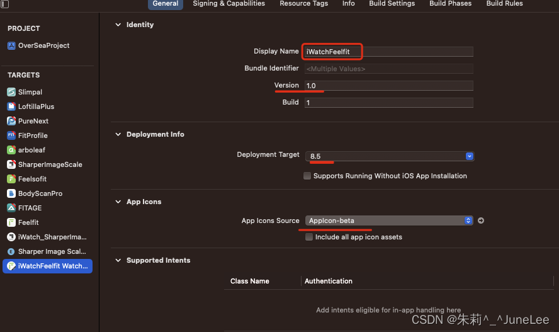Screen dimensions: 559x332
Task: Select the FITAGE target name
Action: (x=30, y=208)
